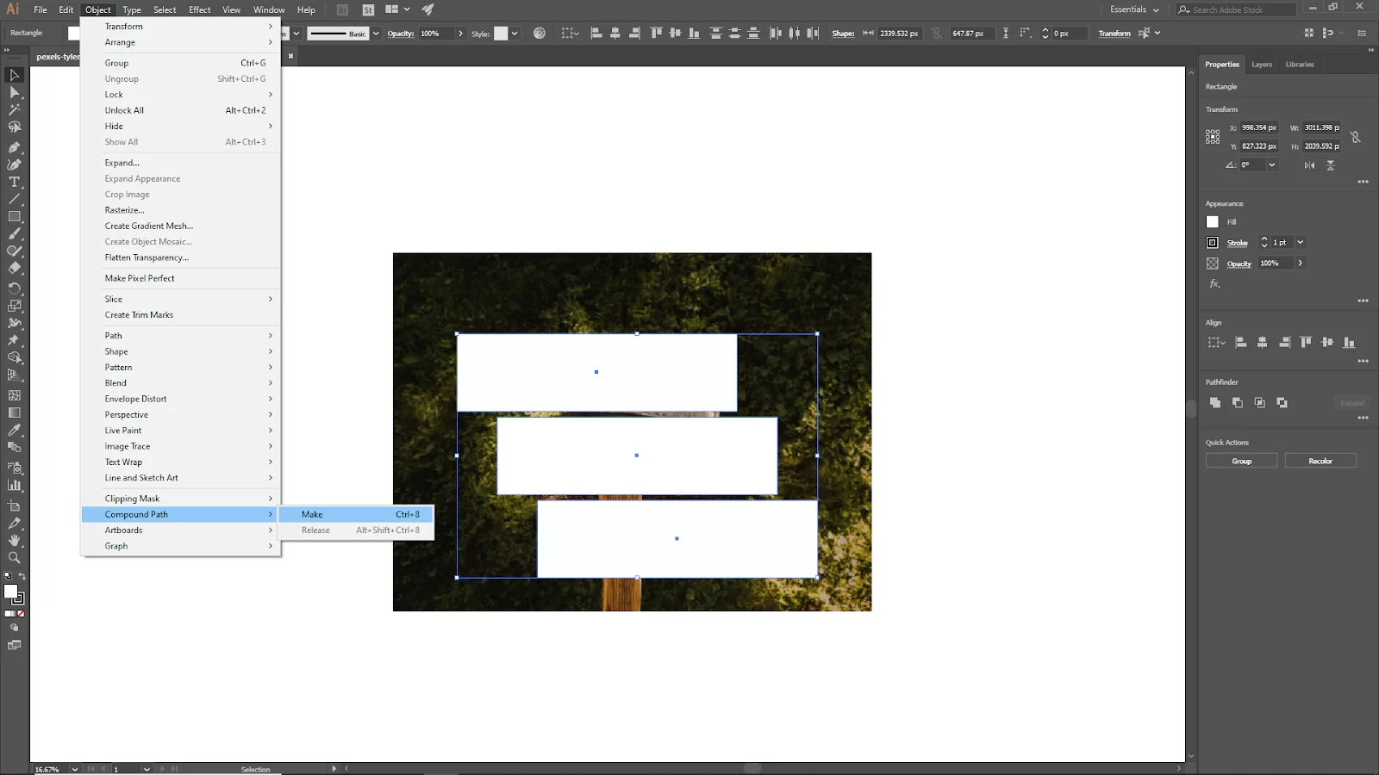The image size is (1379, 775).
Task: Click the Pathfinder Unite icon
Action: point(1215,402)
